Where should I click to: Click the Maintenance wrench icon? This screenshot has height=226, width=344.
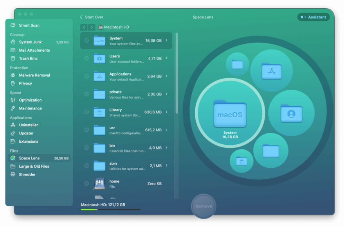(13, 108)
